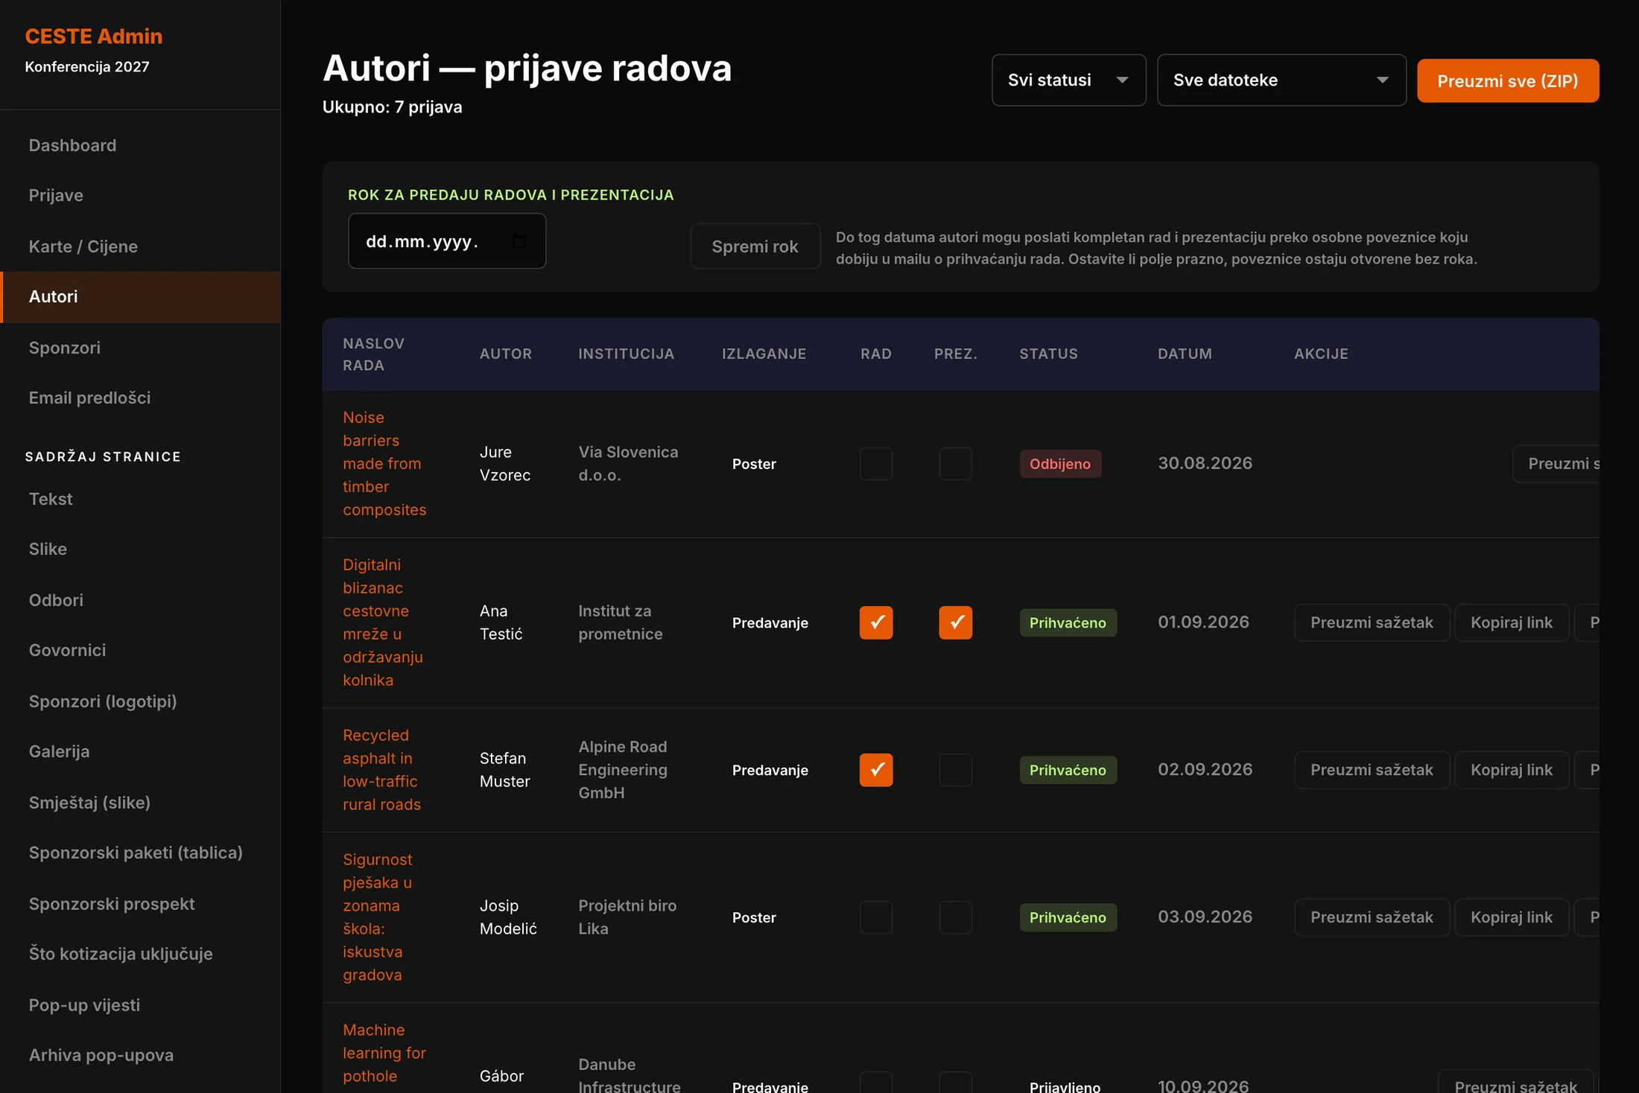This screenshot has width=1639, height=1093.
Task: Go to Prijave in the sidebar
Action: (x=140, y=195)
